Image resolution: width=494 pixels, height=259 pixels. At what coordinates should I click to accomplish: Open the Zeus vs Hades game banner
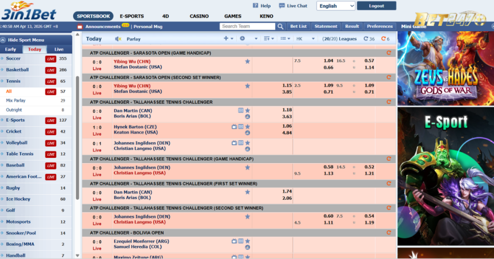pos(445,68)
